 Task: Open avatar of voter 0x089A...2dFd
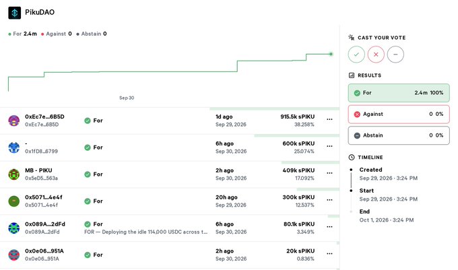(x=14, y=228)
